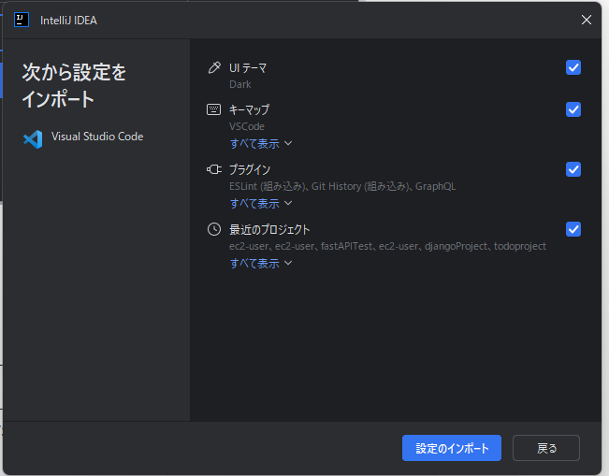Image resolution: width=609 pixels, height=476 pixels.
Task: Click the IntelliJ IDEA logo in title bar
Action: pos(24,20)
